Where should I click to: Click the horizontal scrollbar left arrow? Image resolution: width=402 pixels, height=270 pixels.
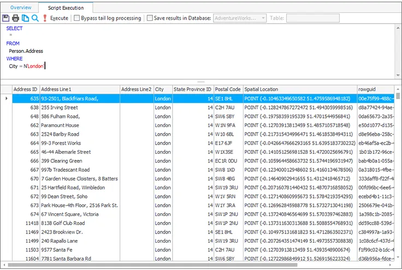point(4,265)
